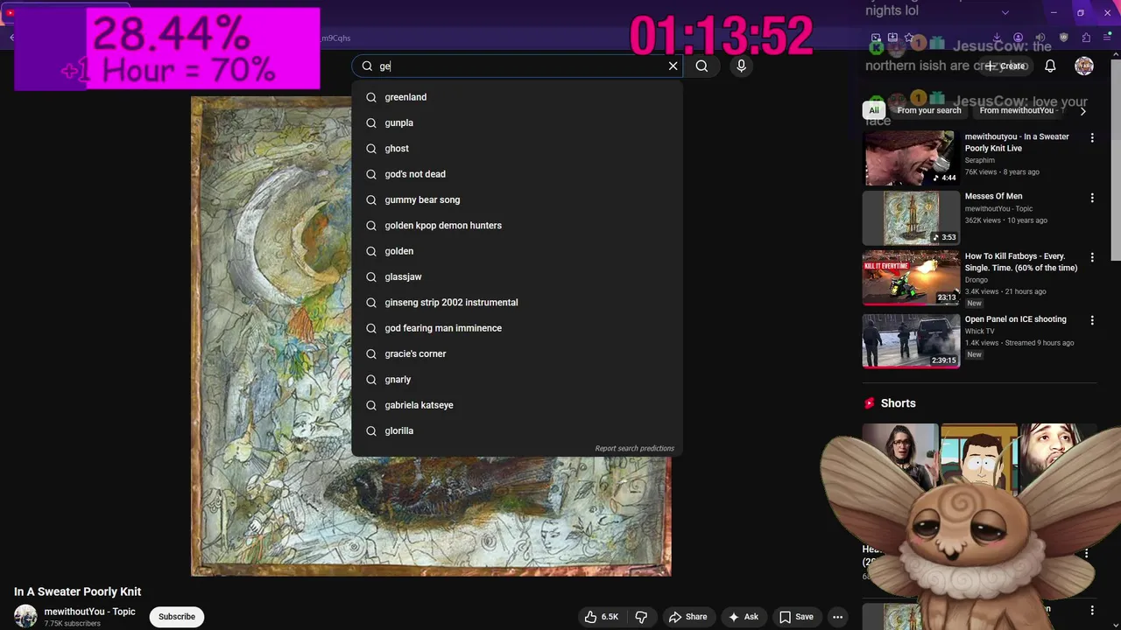Choose 'ginseng strip 2002 instrumental' suggestion
The image size is (1121, 630).
tap(517, 303)
